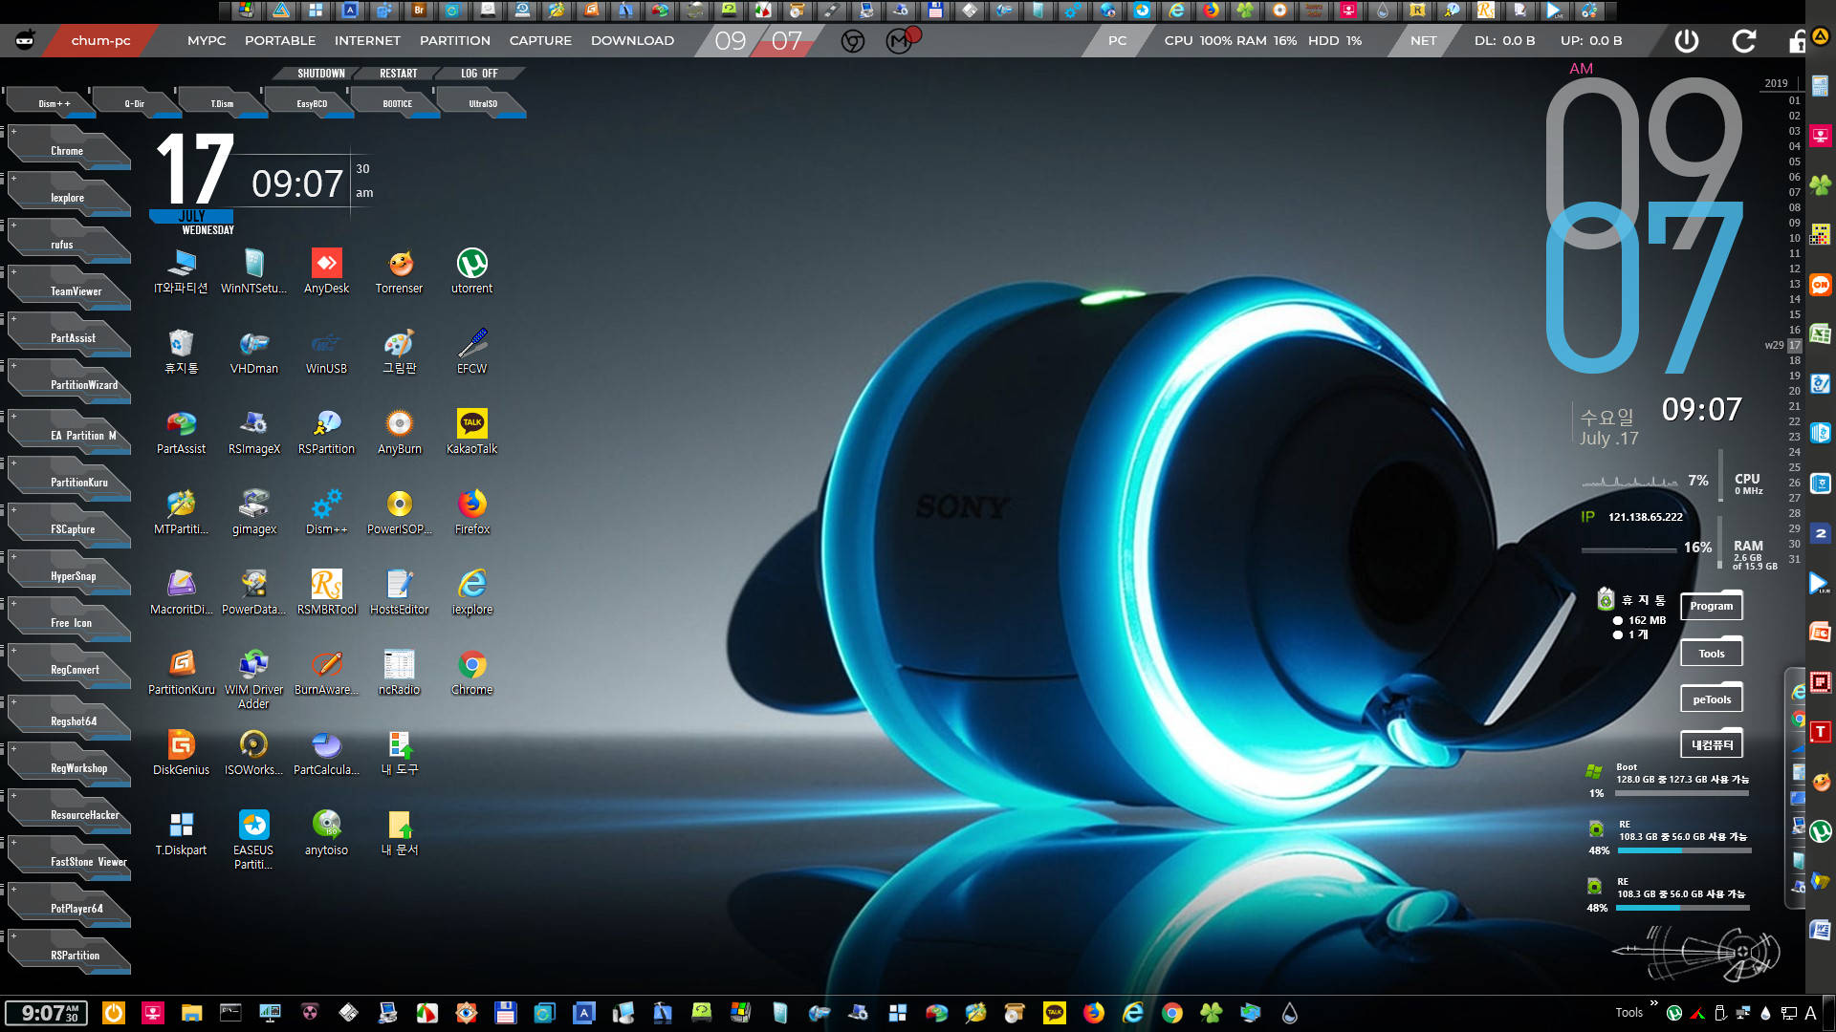Click the Boot drive usage bar
The width and height of the screenshot is (1836, 1032).
click(x=1682, y=793)
